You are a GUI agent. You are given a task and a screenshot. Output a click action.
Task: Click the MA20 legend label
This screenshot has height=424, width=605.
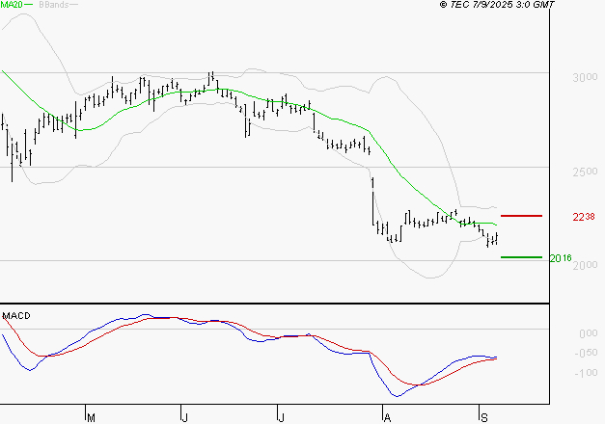coord(12,5)
